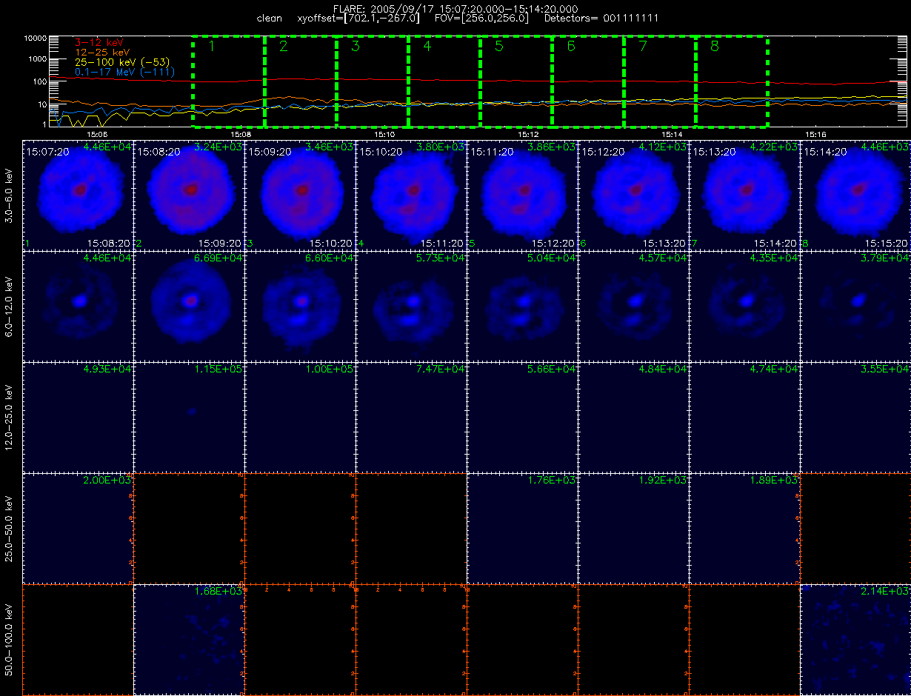Click the peak value 7.47E+04

[441, 369]
